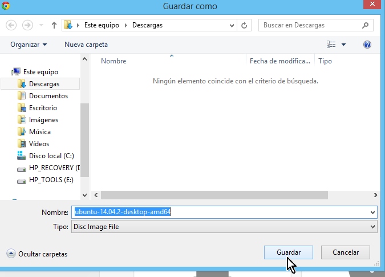This screenshot has height=277, width=385.
Task: Collapse folders with Ocultar carpetas
Action: pyautogui.click(x=37, y=254)
